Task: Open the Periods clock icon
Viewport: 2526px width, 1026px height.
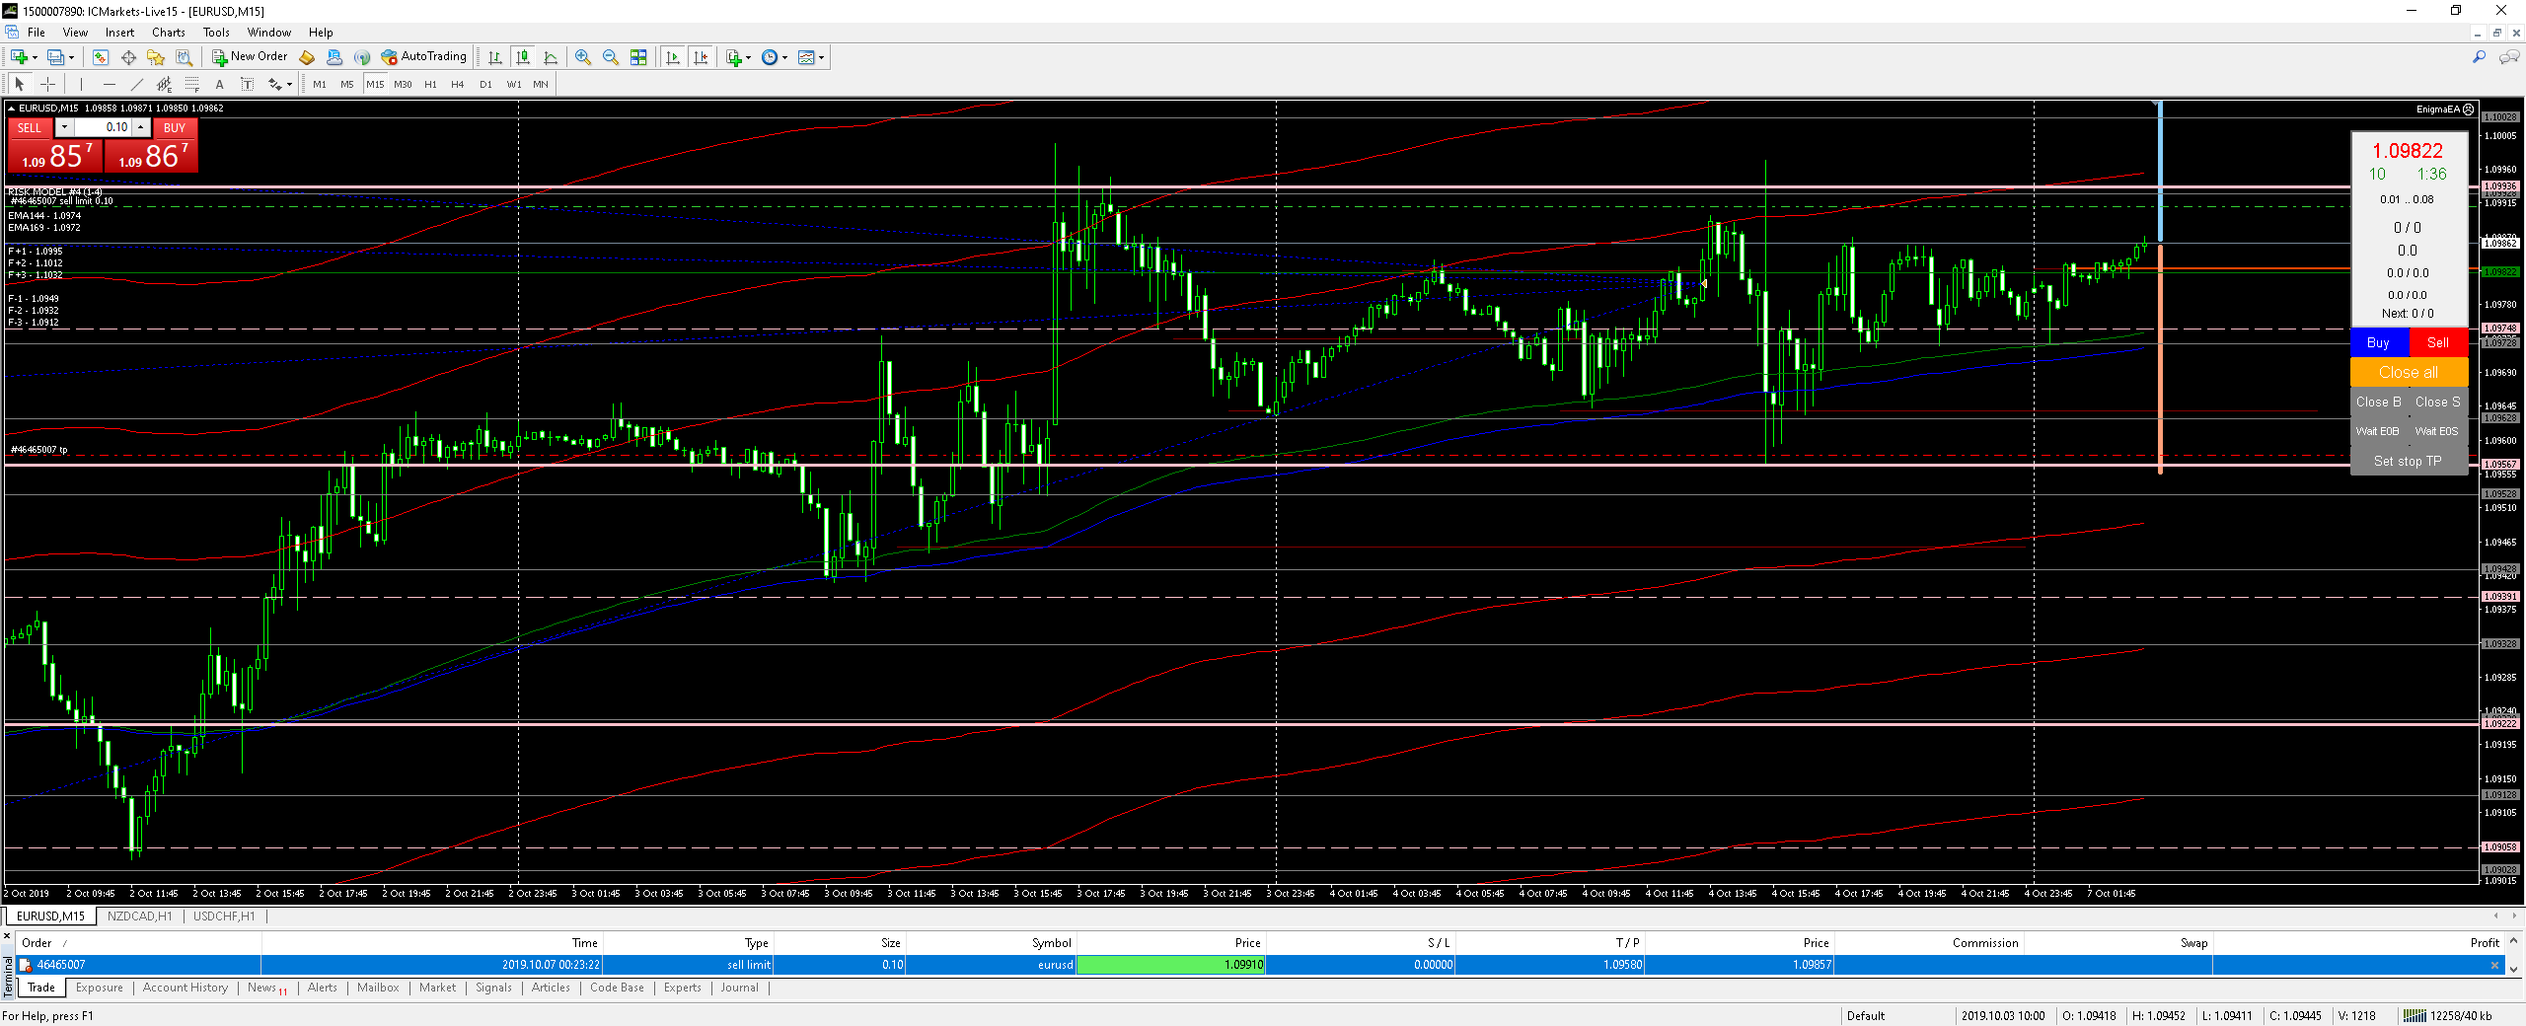Action: [770, 57]
